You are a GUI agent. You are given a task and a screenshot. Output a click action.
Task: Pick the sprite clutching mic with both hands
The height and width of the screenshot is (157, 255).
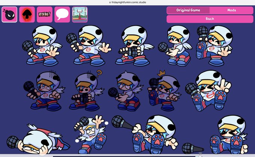point(135,45)
